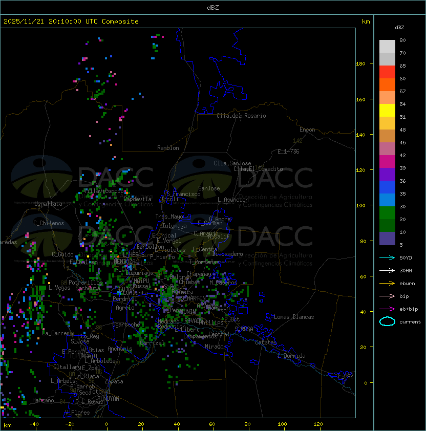
Task: Click the 2025/11/21 20:10:00 UTC timestamp
Action: pyautogui.click(x=71, y=21)
